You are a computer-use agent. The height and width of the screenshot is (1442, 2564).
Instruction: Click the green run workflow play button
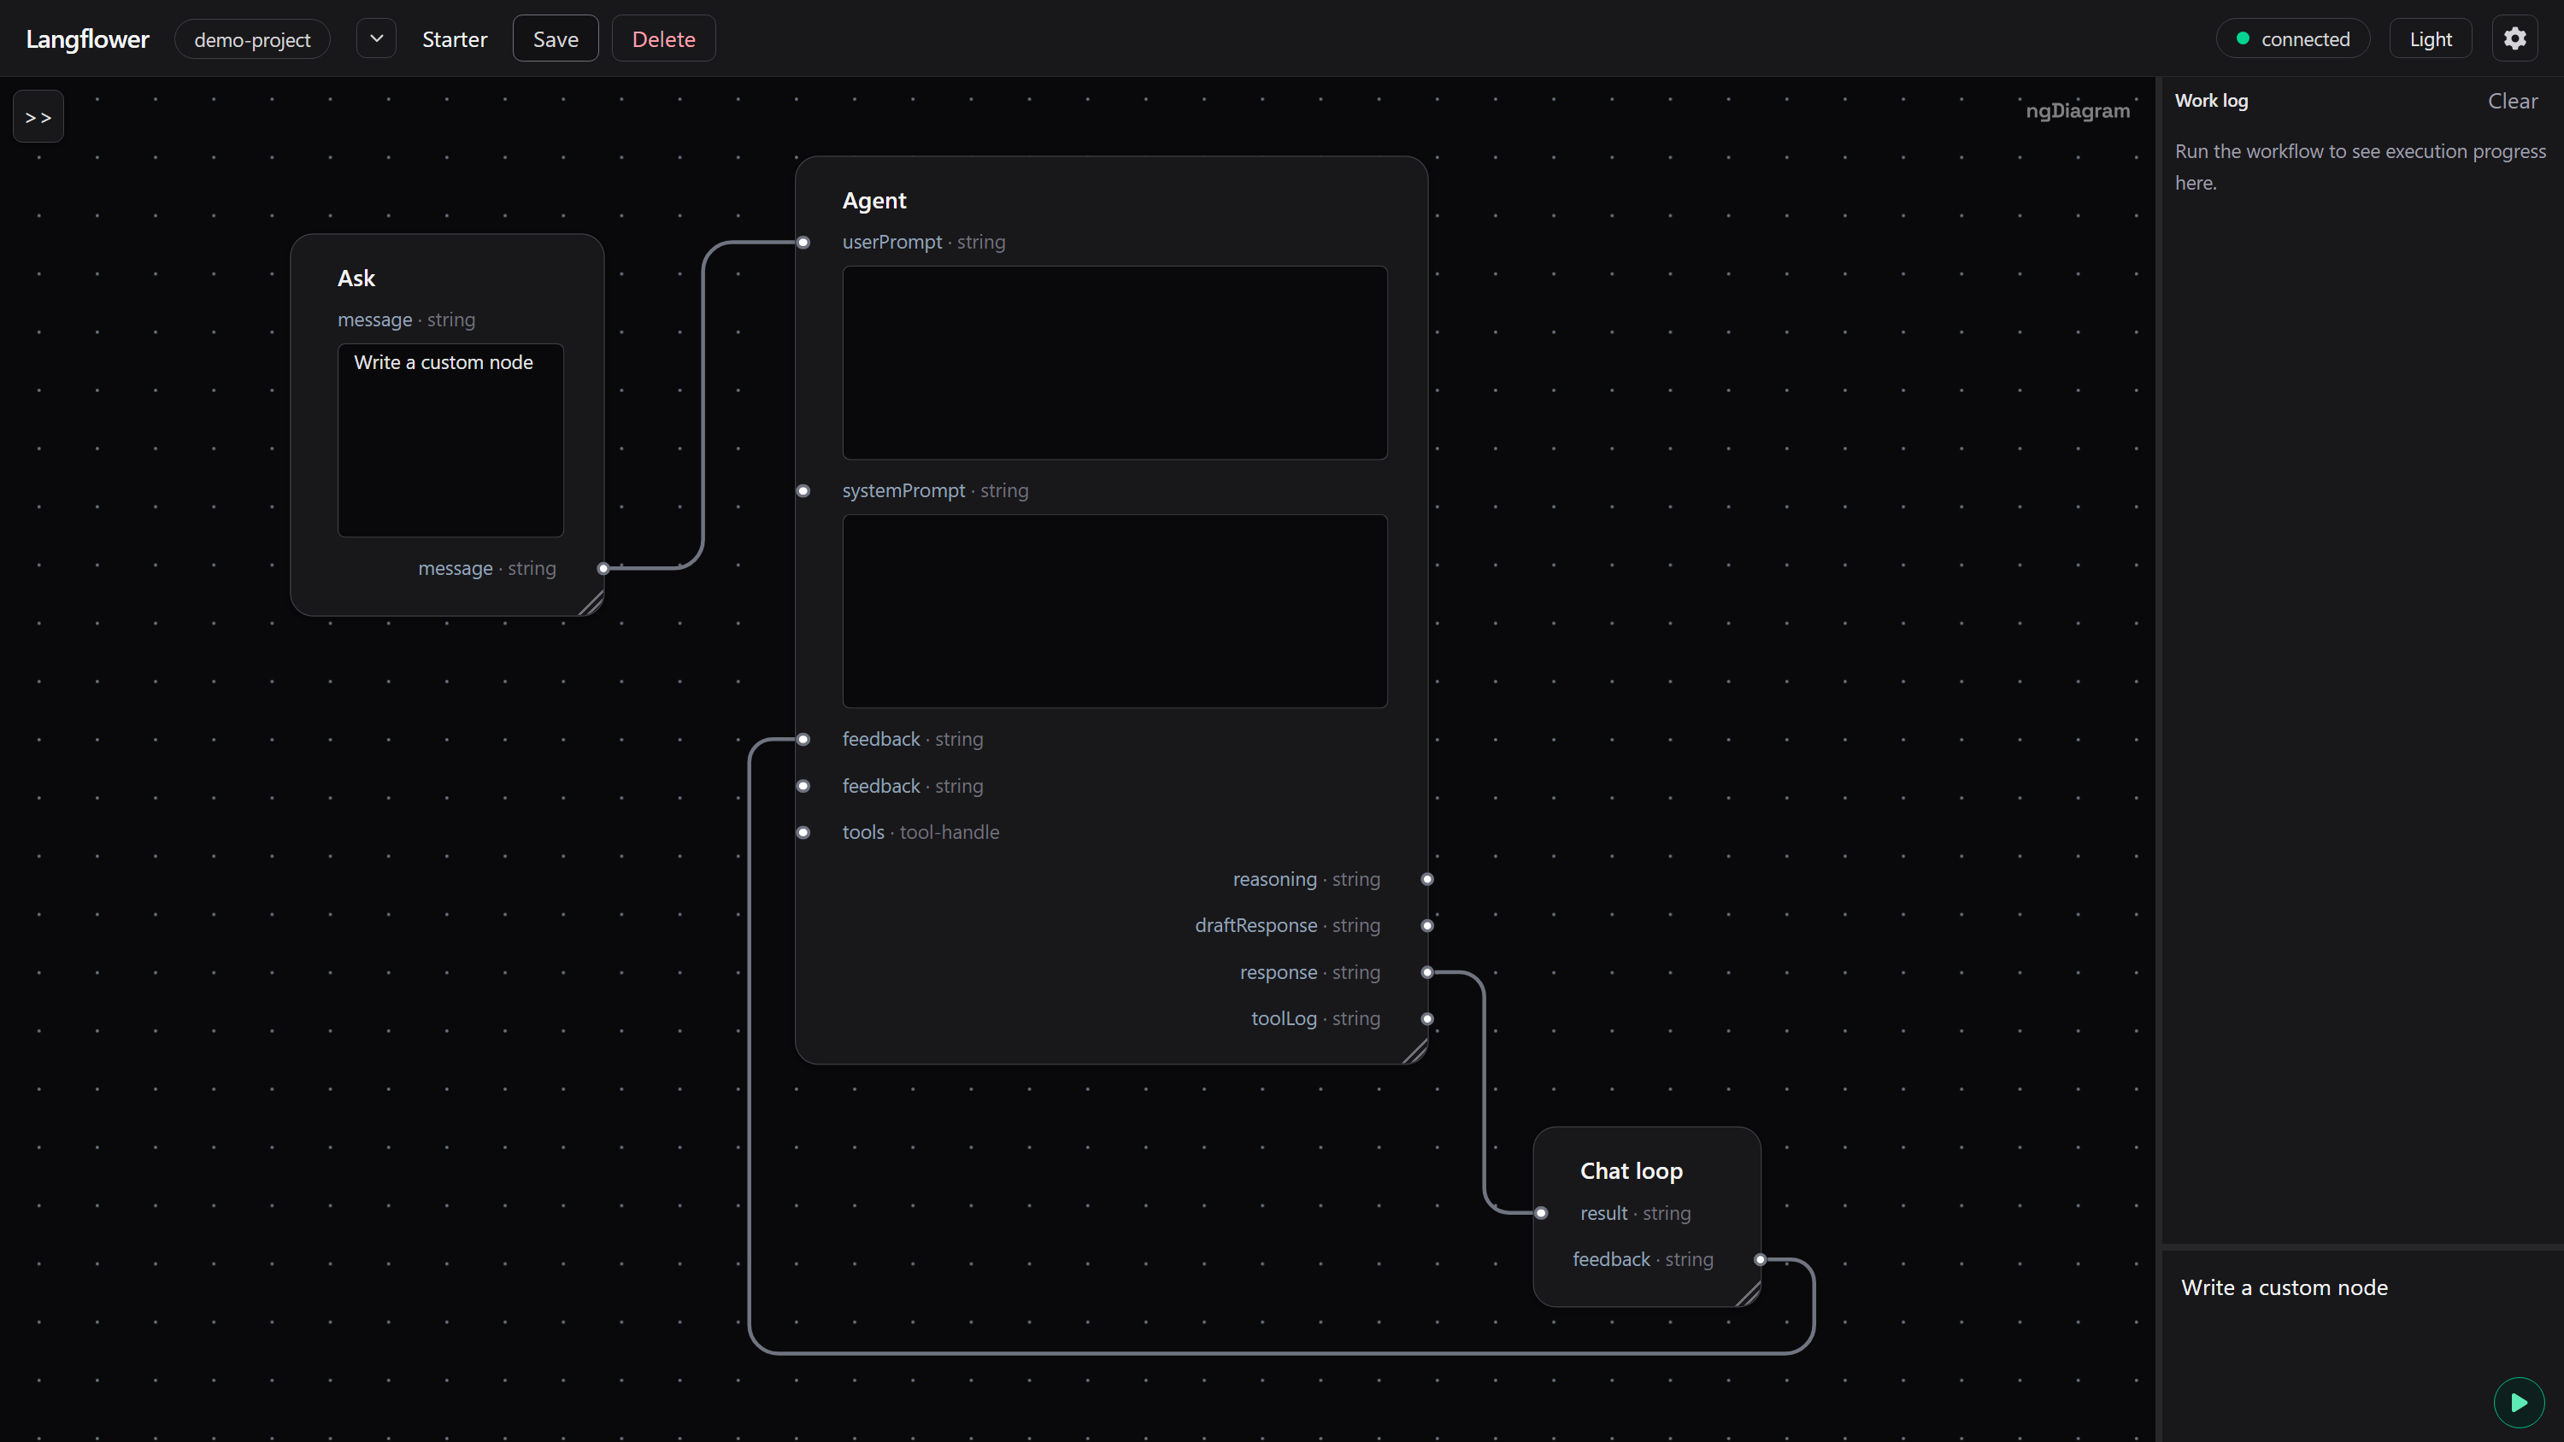[2518, 1402]
